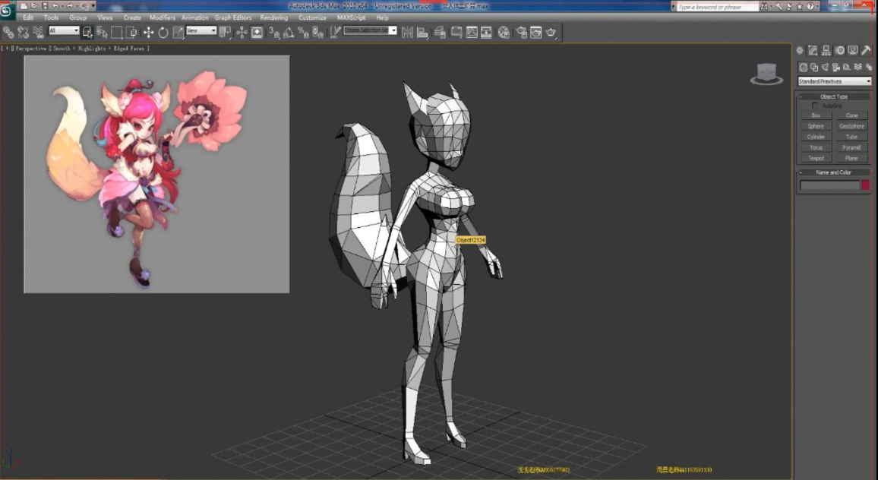Select the Systems category icon

868,67
